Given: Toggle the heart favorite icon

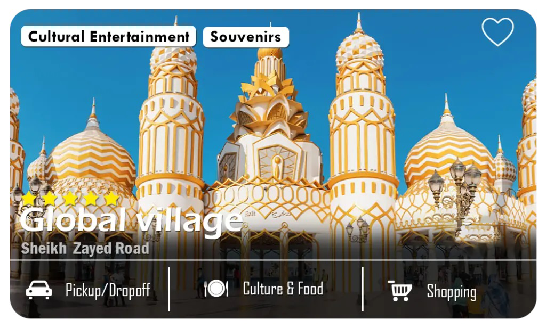Looking at the screenshot, I should pos(497,31).
